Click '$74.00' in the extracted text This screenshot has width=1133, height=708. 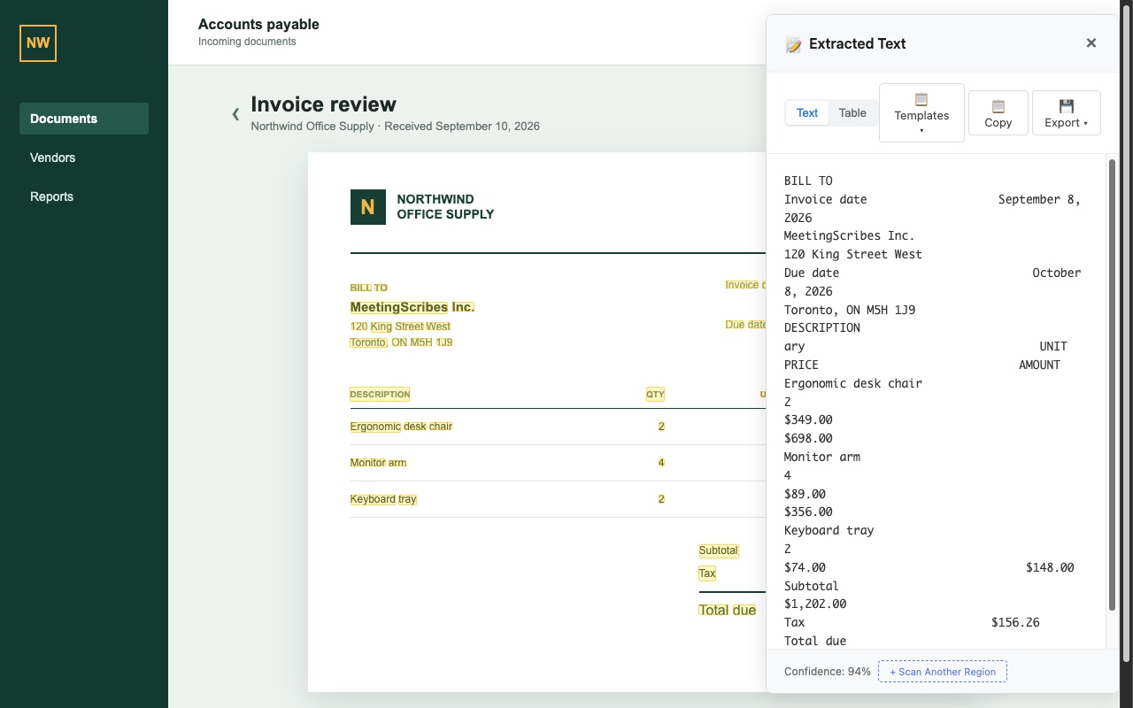[x=805, y=567]
